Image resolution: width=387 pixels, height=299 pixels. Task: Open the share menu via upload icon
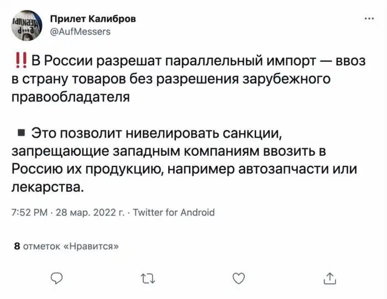pyautogui.click(x=329, y=278)
